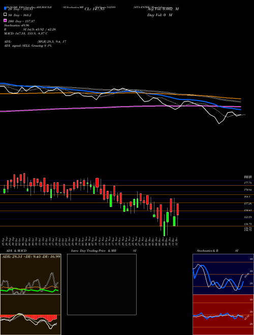Click the RSI 14/5 value line
The width and height of the screenshot is (254, 335).
coord(30,29)
